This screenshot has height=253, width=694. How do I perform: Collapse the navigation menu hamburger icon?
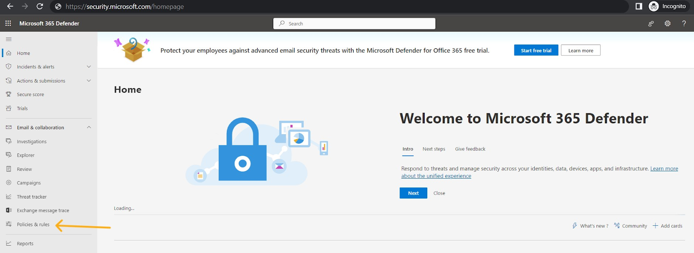click(9, 39)
